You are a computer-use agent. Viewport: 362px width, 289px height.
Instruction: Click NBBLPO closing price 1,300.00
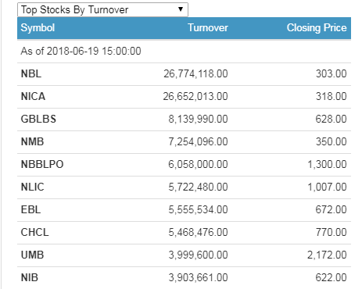327,164
